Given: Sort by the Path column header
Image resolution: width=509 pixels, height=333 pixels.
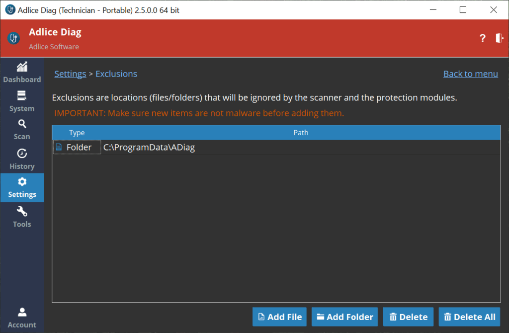Looking at the screenshot, I should (x=301, y=133).
